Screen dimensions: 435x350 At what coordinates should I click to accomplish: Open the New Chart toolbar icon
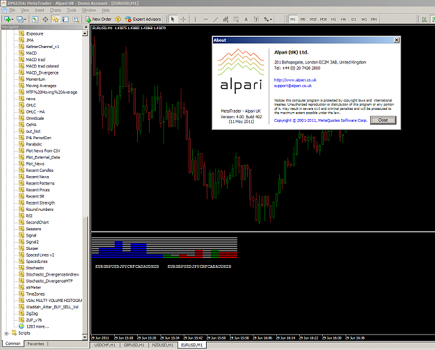point(8,19)
